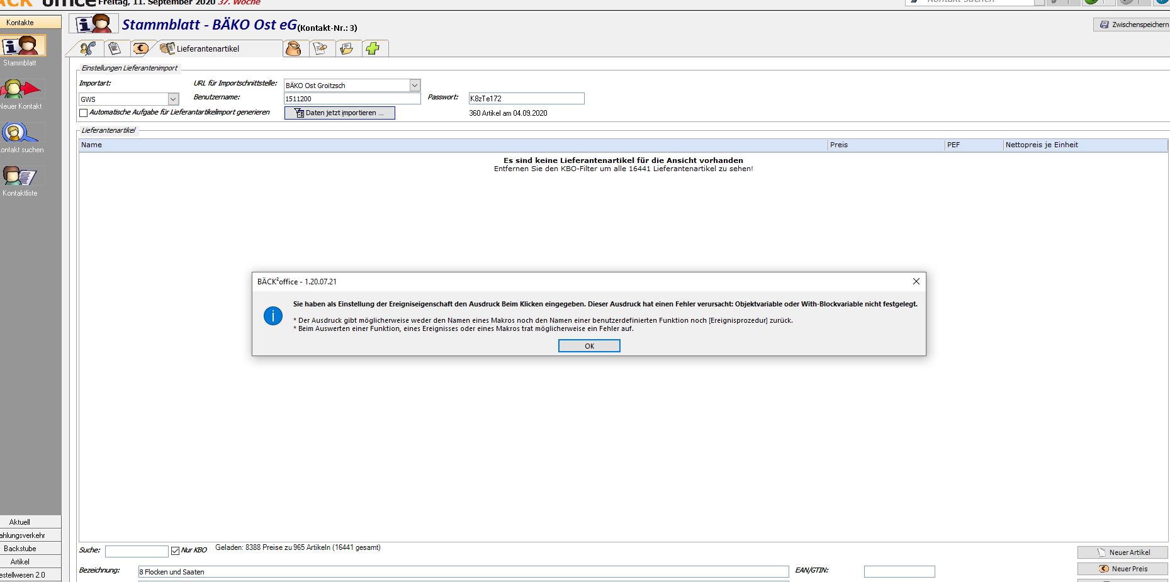Expand the Importart GWS dropdown
The height and width of the screenshot is (582, 1170).
point(173,99)
